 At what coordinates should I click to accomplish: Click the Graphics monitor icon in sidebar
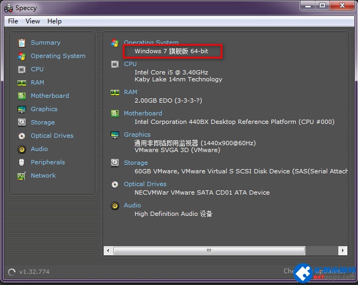(x=22, y=110)
